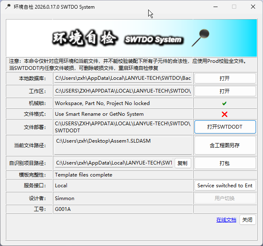Copy the 自识别项目路径 with 复制

click(x=182, y=163)
